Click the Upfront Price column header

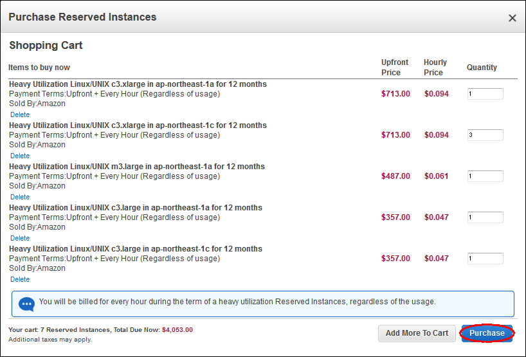pos(395,68)
